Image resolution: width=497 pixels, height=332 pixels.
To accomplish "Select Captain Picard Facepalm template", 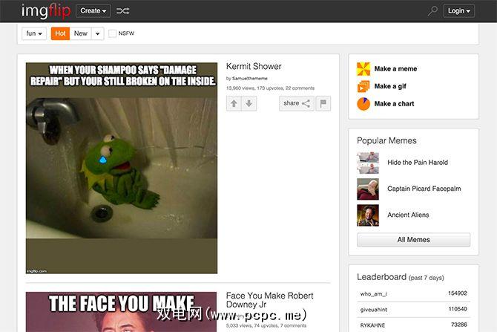I will pos(424,189).
